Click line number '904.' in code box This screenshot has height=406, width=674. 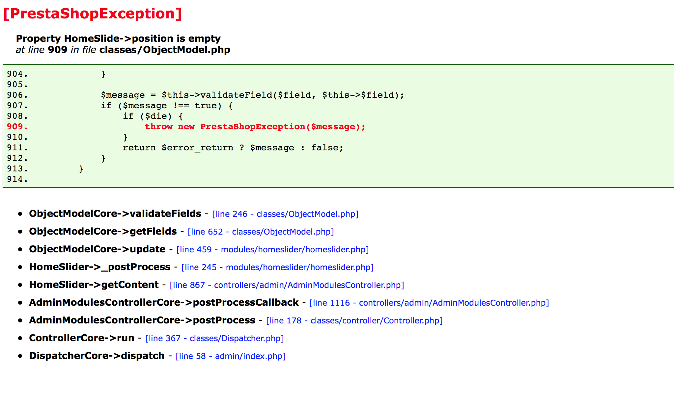pyautogui.click(x=17, y=74)
